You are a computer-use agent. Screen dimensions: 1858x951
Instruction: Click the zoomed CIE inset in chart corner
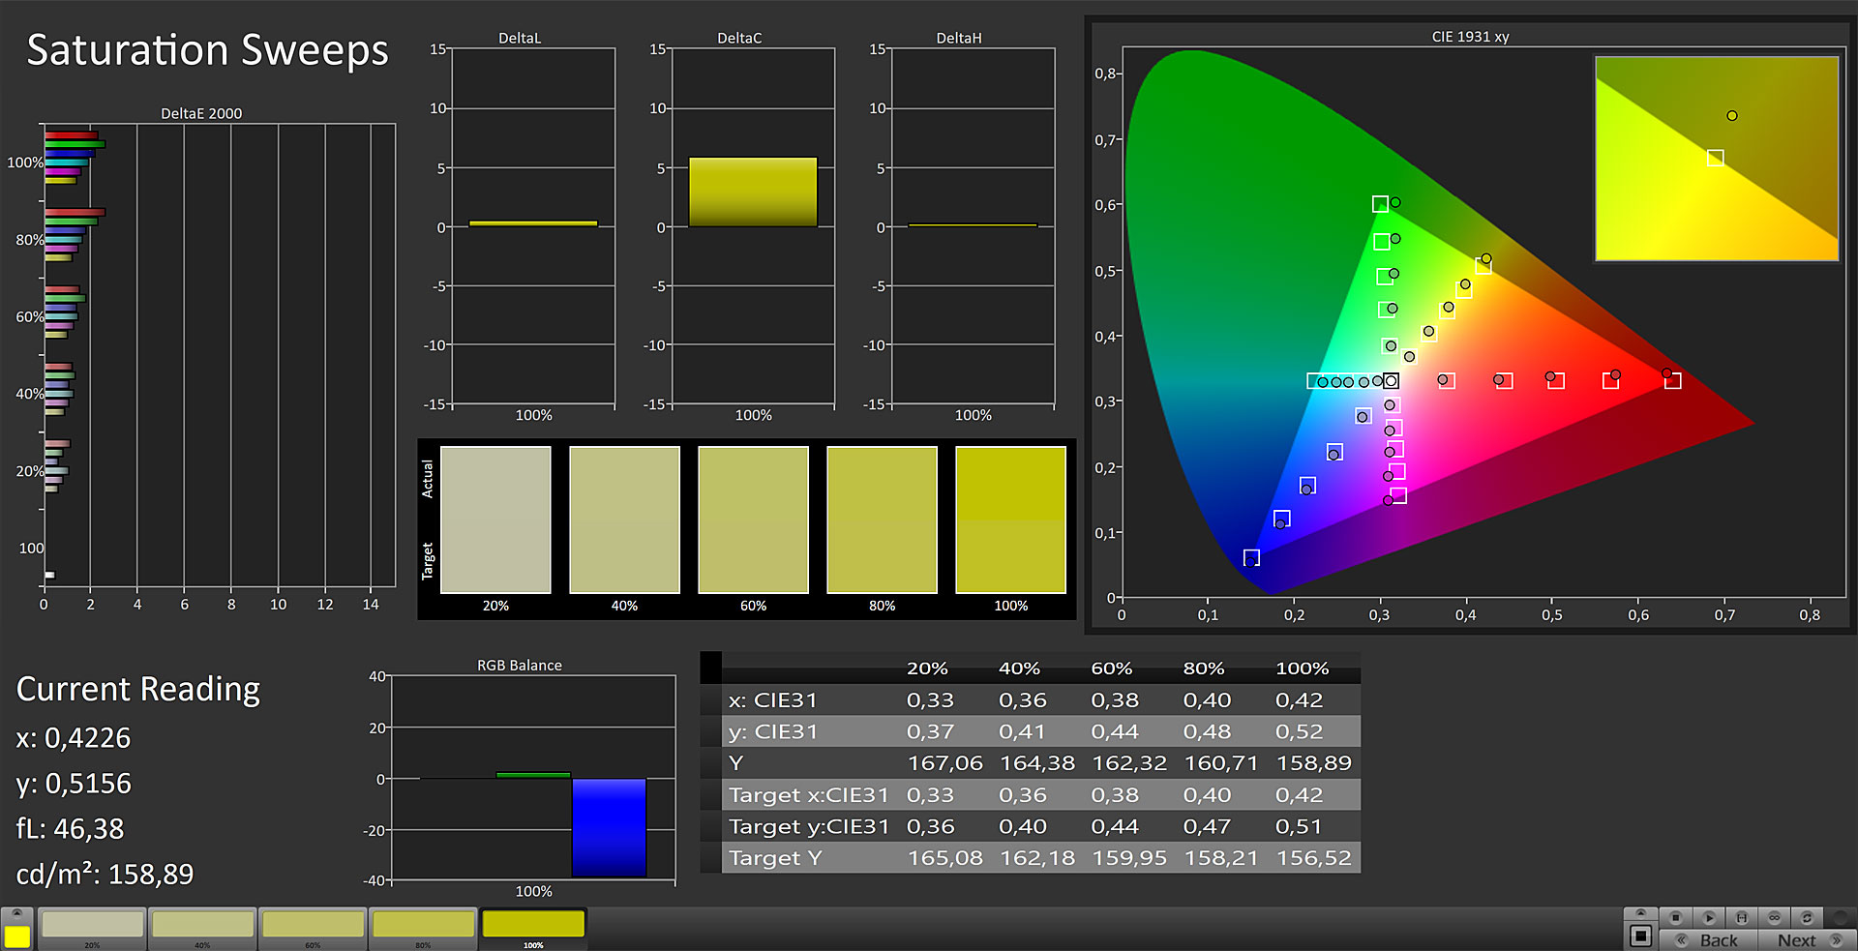click(1716, 159)
